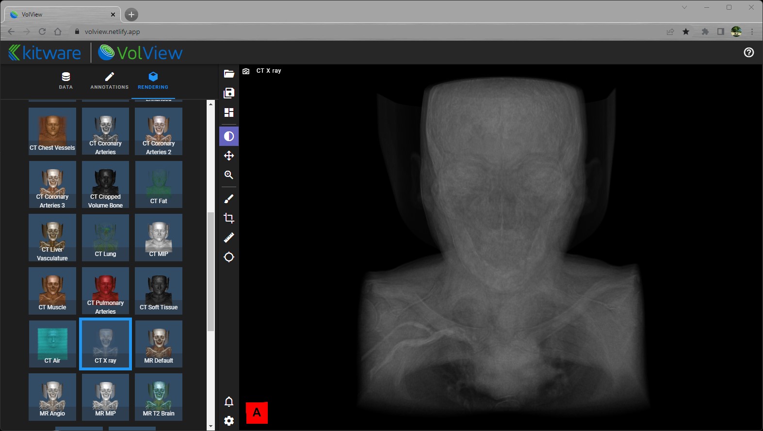Viewport: 763px width, 431px height.
Task: Choose the MR MIP preset
Action: pos(105,397)
